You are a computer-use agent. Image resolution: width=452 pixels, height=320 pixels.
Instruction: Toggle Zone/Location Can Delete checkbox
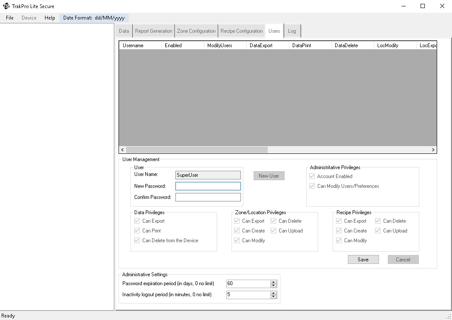tap(273, 221)
